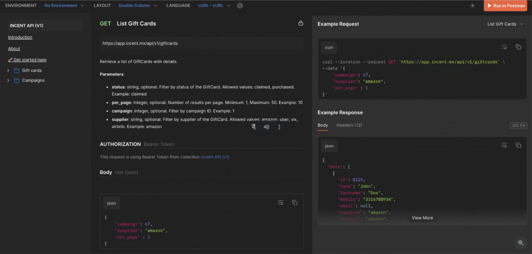Copy the example response JSON
Viewport: 532px width, 254px height.
coord(518,145)
